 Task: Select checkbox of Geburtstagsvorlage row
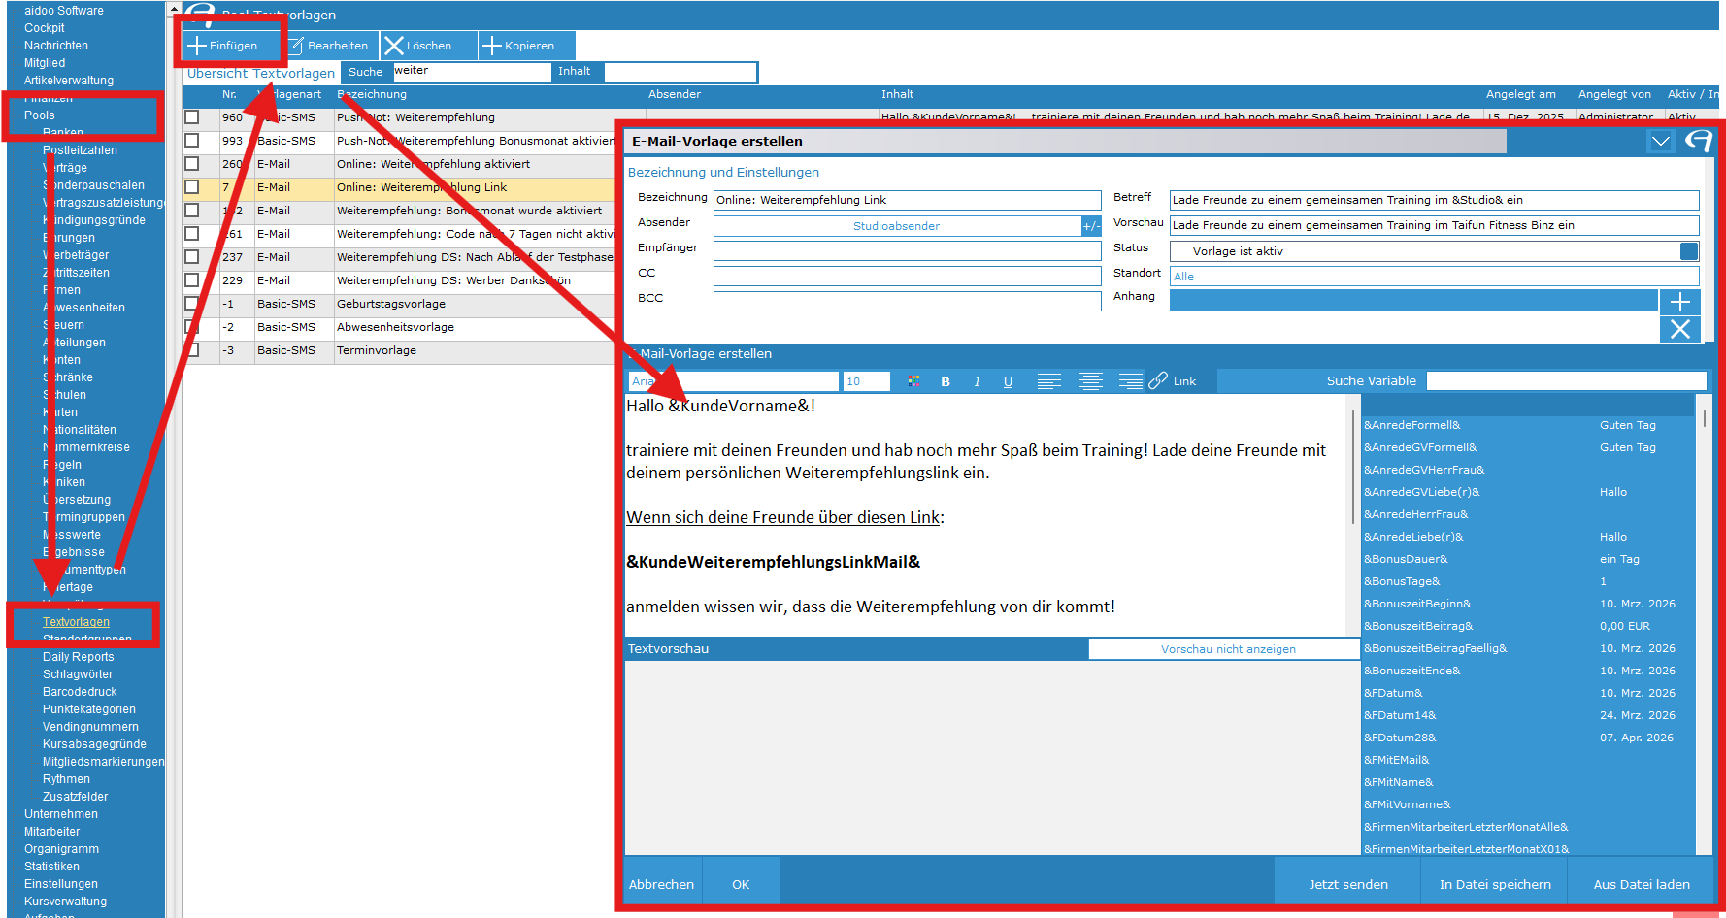click(192, 304)
